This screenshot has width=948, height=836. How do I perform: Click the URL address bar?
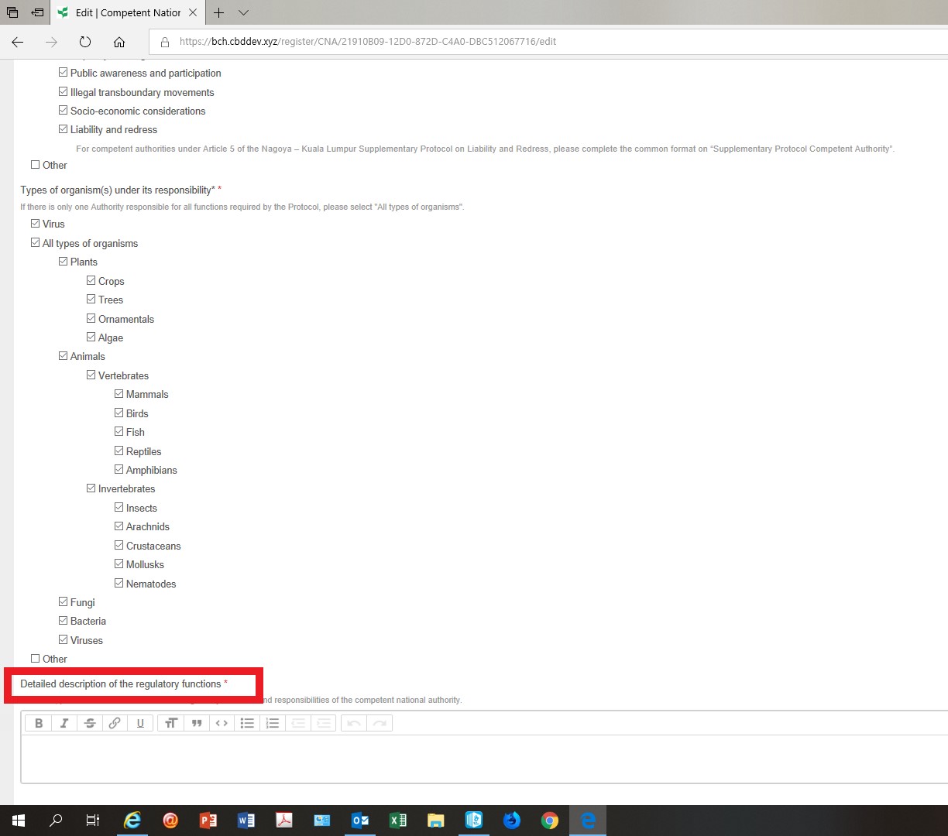point(465,42)
